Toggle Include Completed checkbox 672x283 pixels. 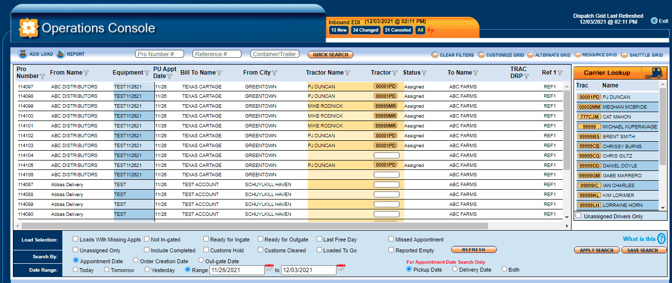[x=147, y=250]
